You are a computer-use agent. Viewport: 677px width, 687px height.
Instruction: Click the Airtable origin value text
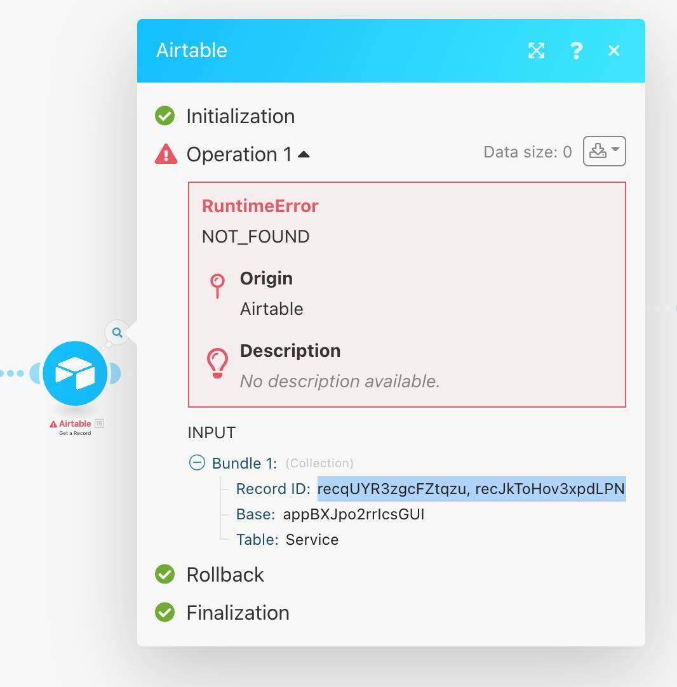tap(272, 309)
